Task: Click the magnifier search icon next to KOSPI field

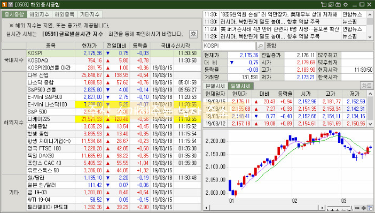Action: point(260,46)
